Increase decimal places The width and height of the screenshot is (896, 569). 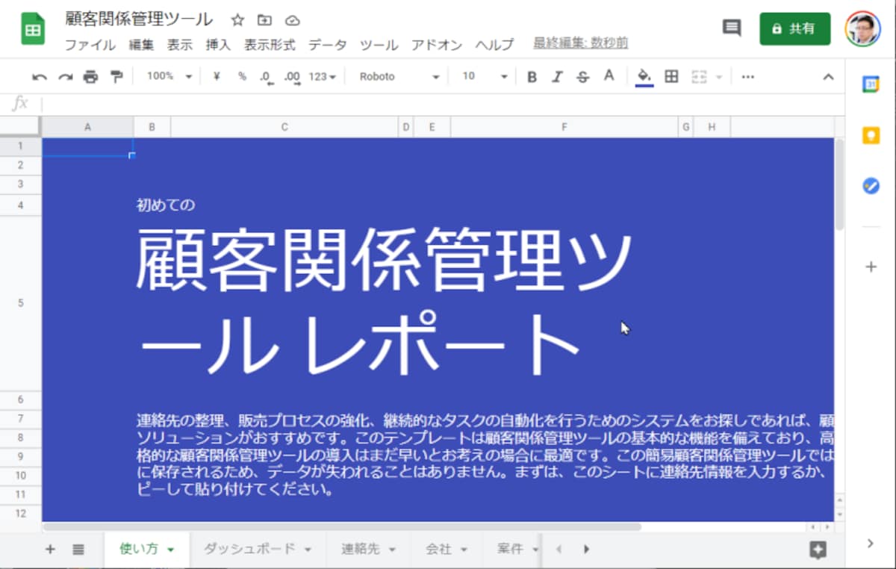click(293, 76)
